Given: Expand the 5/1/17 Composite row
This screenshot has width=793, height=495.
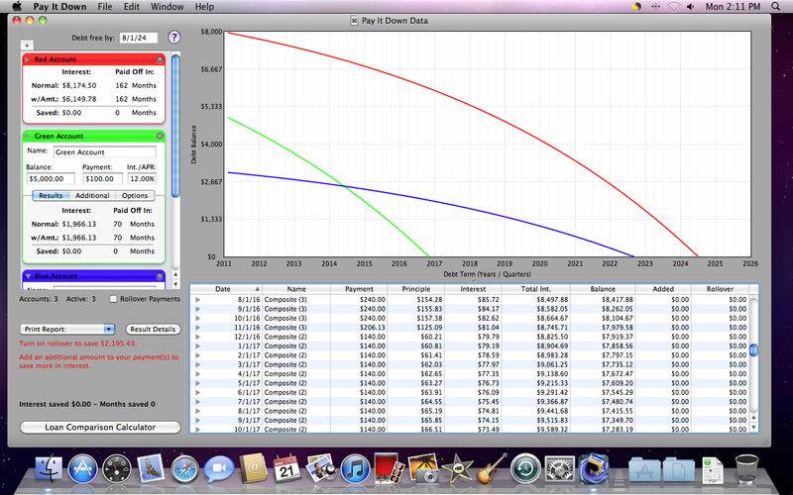Looking at the screenshot, I should coord(197,383).
